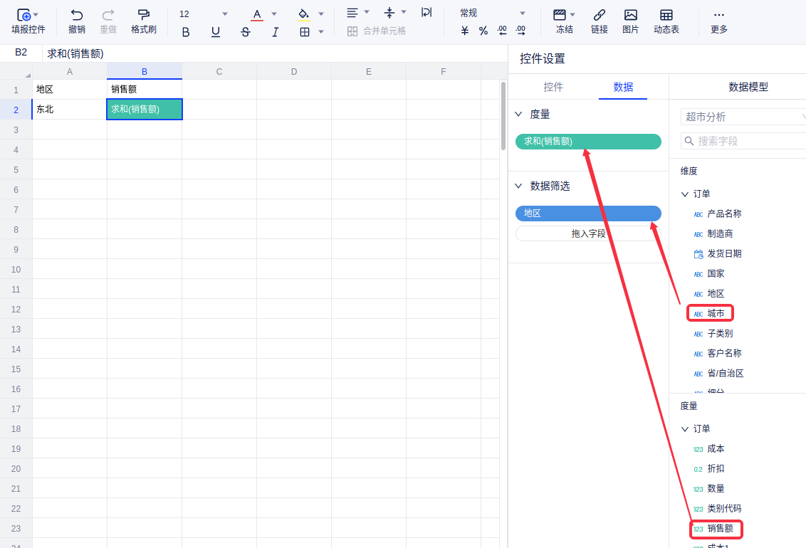The height and width of the screenshot is (548, 806).
Task: Click the fill color bucket icon
Action: pyautogui.click(x=303, y=14)
